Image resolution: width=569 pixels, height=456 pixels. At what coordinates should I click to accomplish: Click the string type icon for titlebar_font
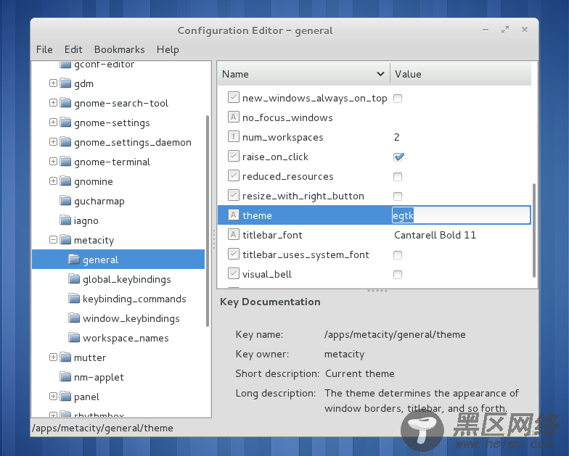click(234, 235)
